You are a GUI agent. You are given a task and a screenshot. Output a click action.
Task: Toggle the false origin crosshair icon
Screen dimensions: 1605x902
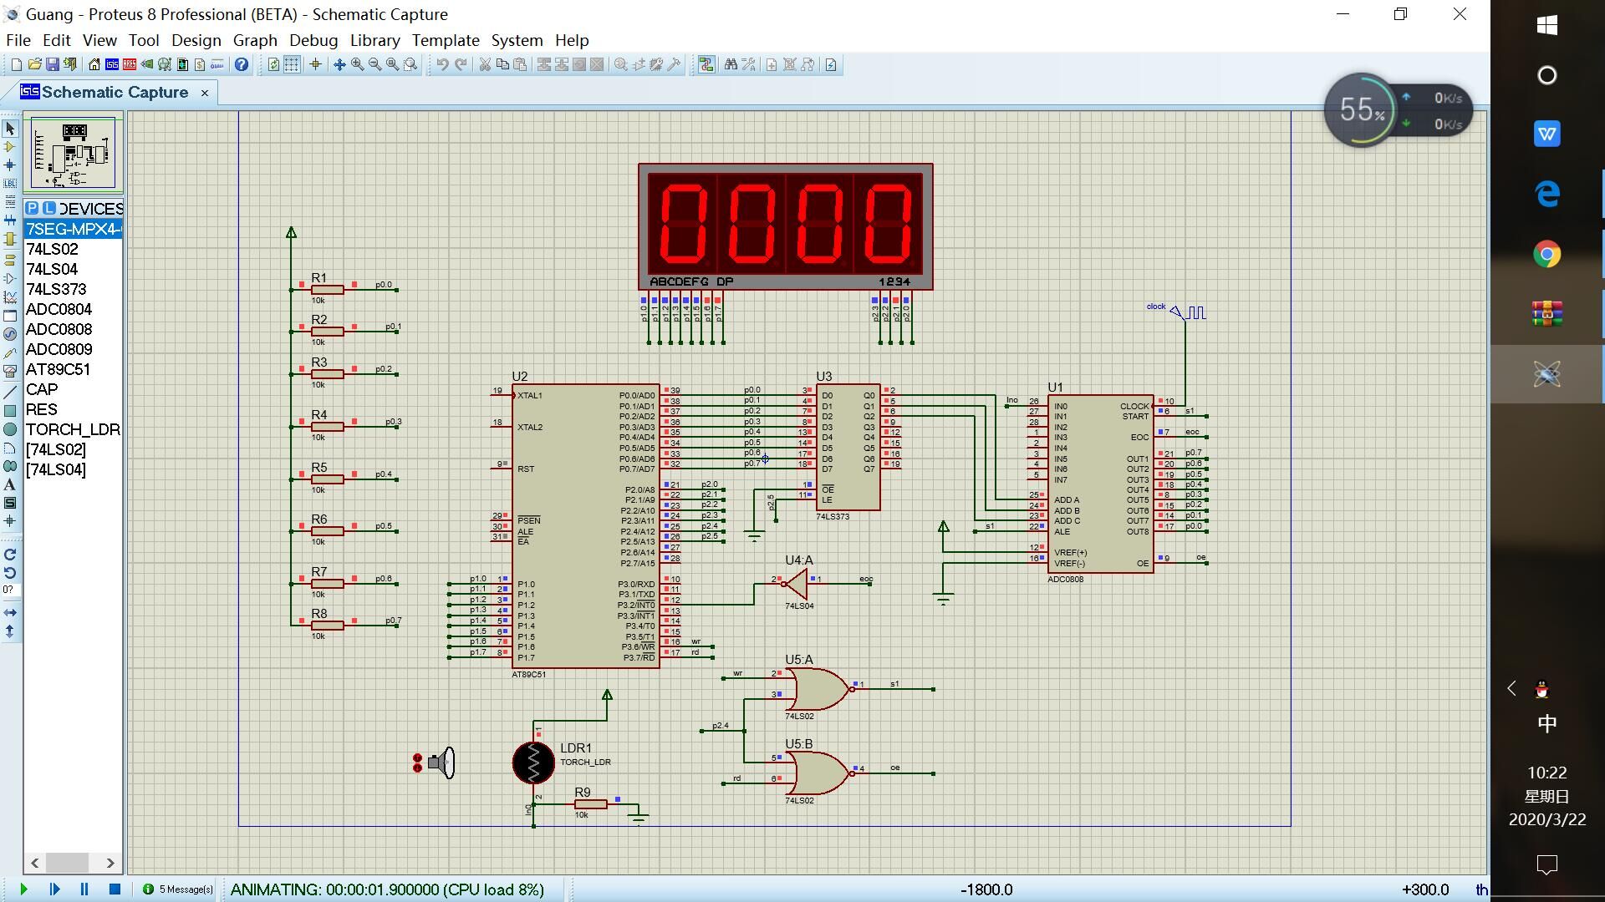tap(315, 64)
